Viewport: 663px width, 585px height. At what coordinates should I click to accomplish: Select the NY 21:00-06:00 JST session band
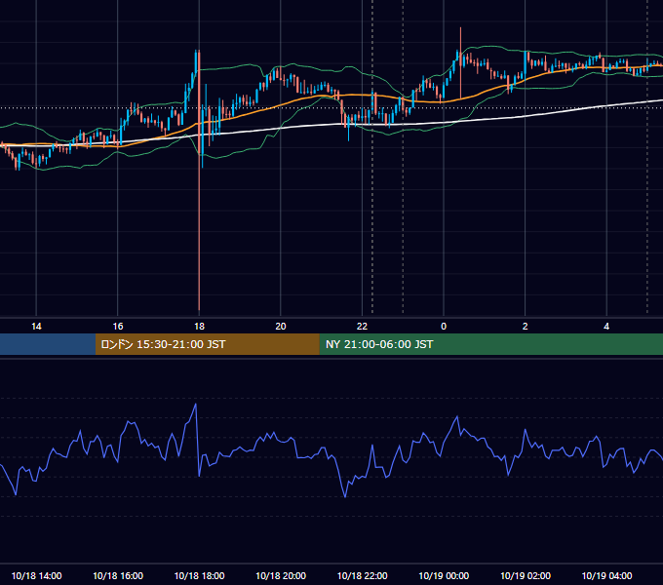[490, 344]
